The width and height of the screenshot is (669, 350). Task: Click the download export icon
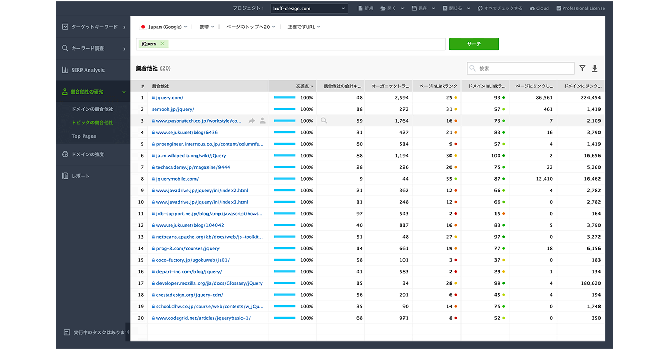595,68
